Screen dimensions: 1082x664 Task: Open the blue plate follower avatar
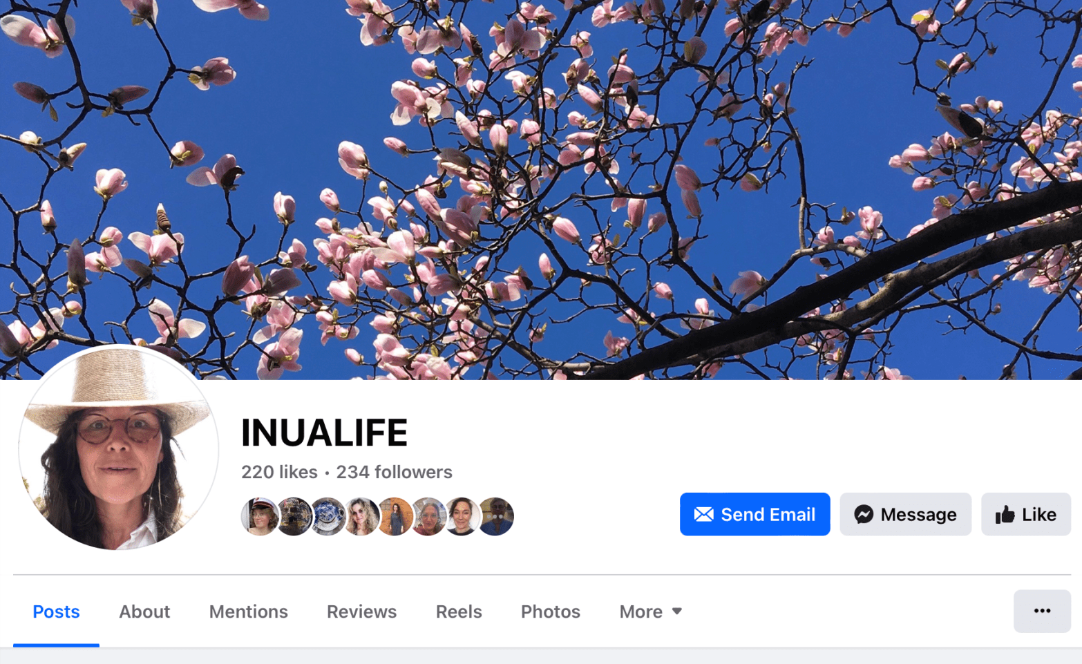(327, 516)
